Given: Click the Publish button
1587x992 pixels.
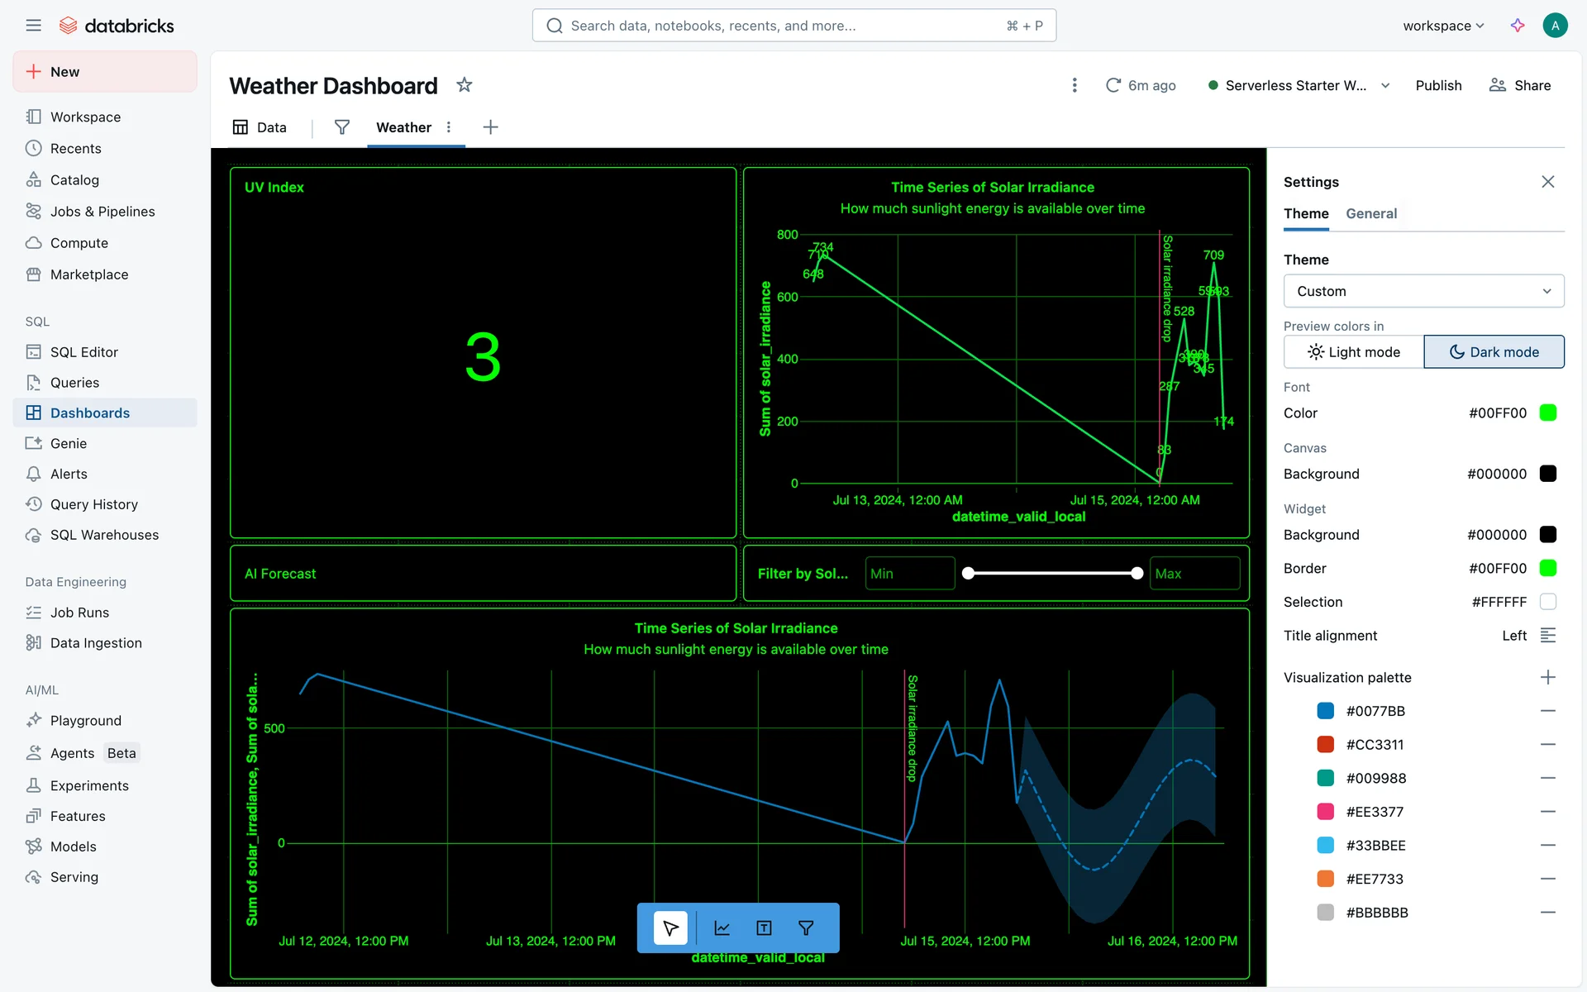Looking at the screenshot, I should 1438,85.
